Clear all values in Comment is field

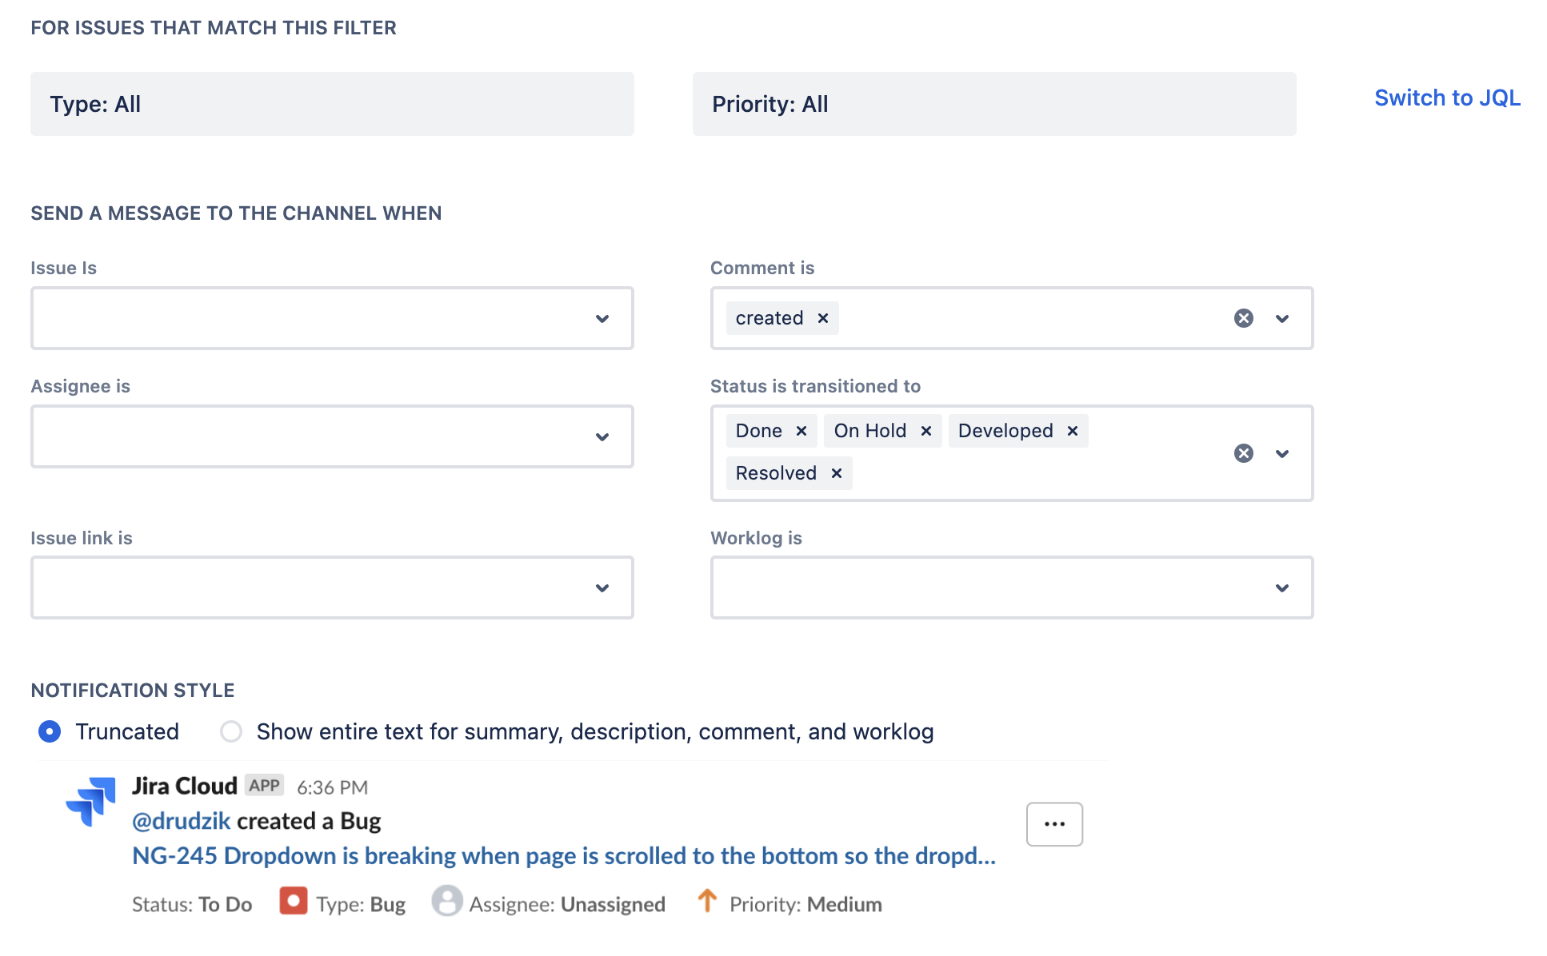click(1243, 318)
